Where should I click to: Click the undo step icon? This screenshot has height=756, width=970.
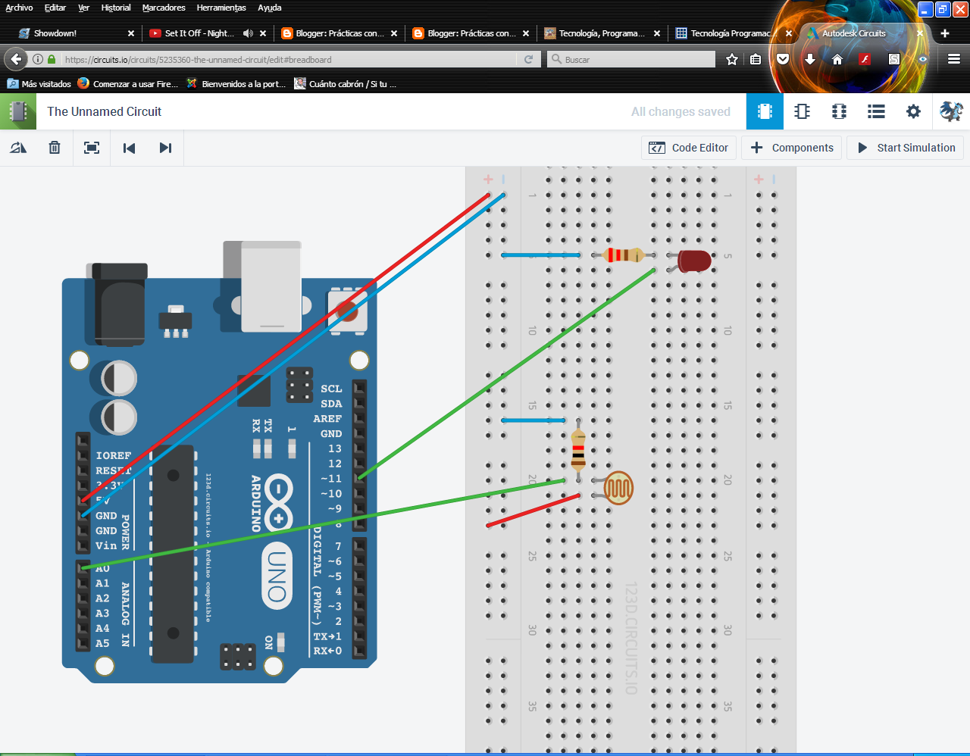point(129,148)
